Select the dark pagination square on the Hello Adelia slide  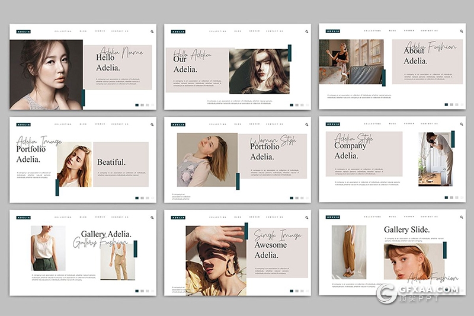pyautogui.click(x=137, y=105)
